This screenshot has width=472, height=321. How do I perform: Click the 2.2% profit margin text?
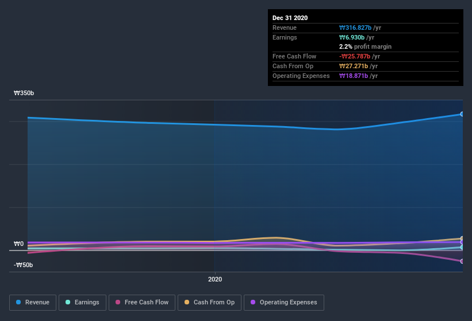coord(365,46)
